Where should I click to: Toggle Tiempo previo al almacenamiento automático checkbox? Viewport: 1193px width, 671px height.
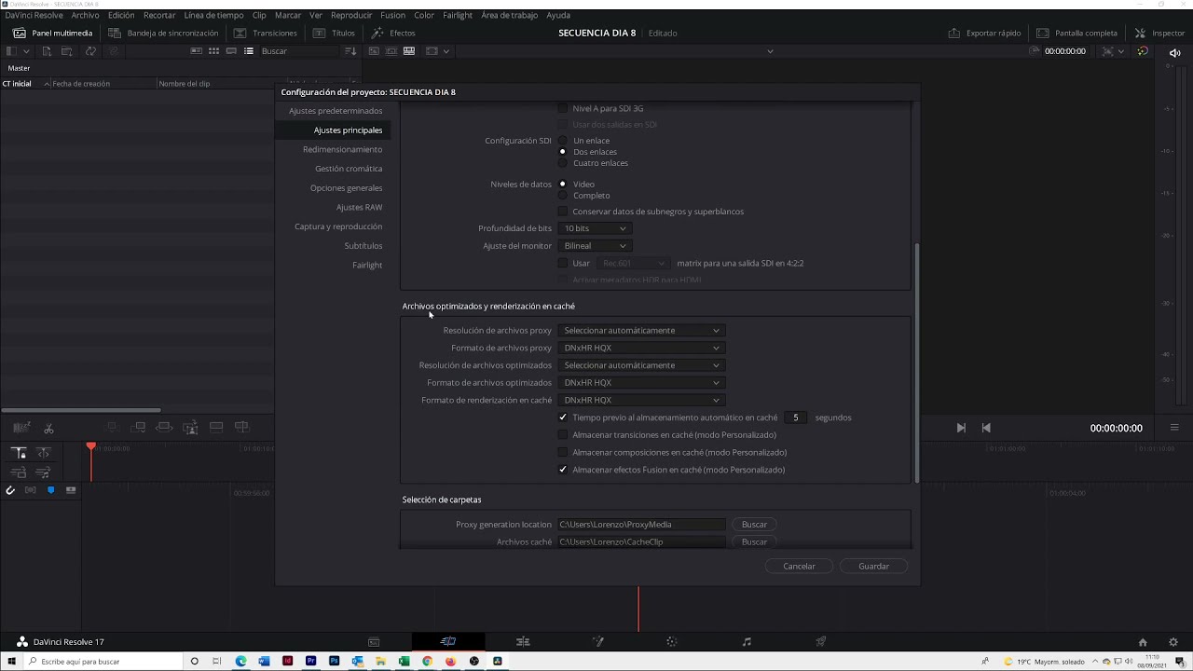click(563, 418)
